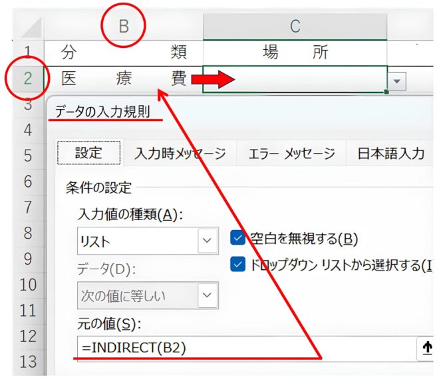
Task: Select row 5 header
Action: (x=28, y=156)
